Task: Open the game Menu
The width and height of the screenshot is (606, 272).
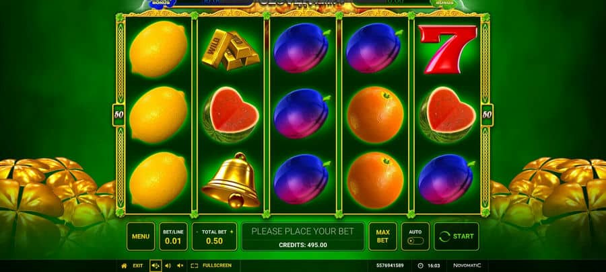Action: pos(141,236)
